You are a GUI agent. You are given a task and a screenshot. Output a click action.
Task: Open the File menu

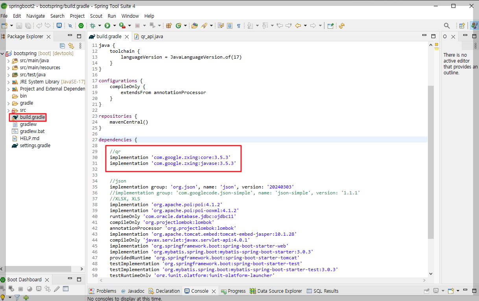point(4,16)
